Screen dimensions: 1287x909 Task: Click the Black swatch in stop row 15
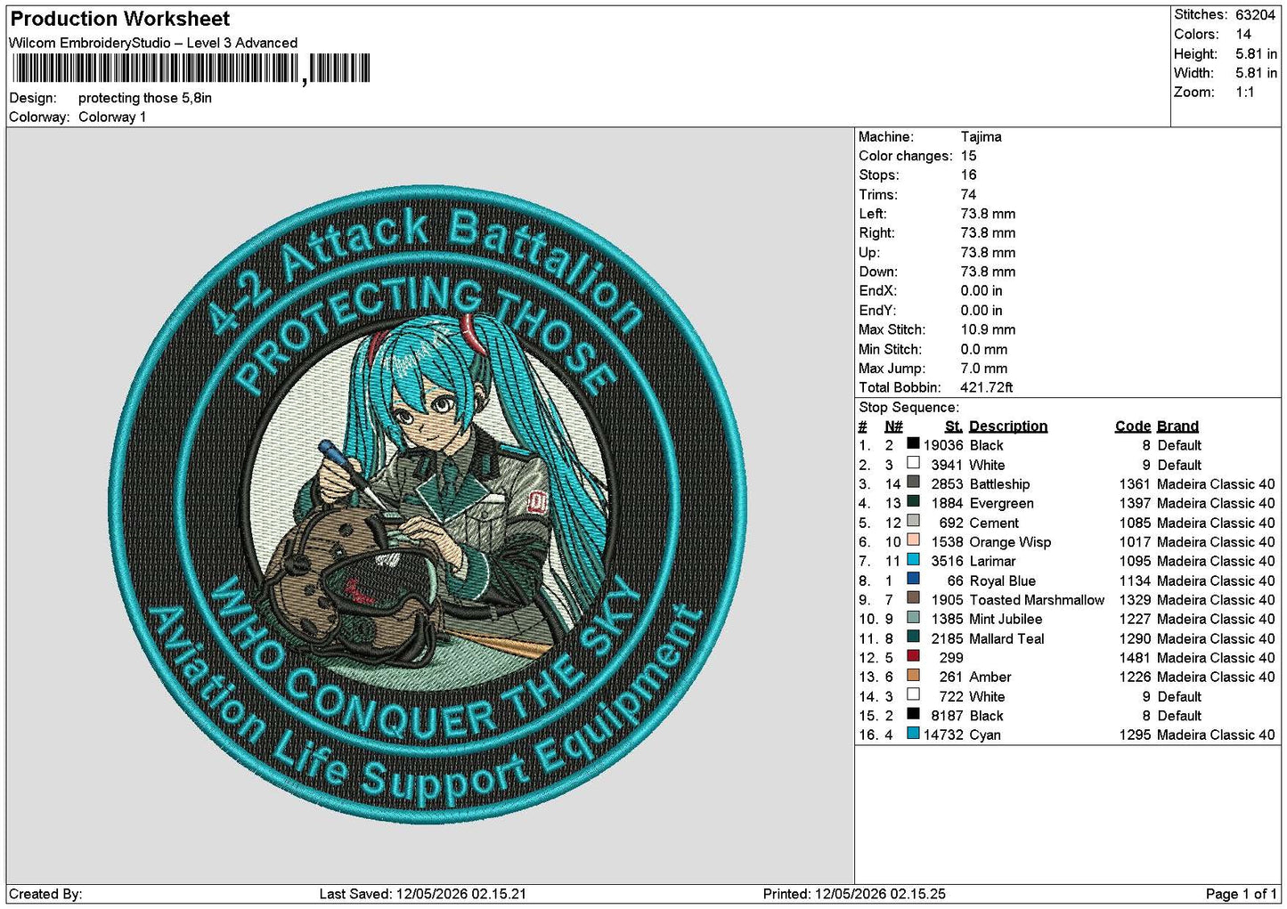[x=913, y=714]
